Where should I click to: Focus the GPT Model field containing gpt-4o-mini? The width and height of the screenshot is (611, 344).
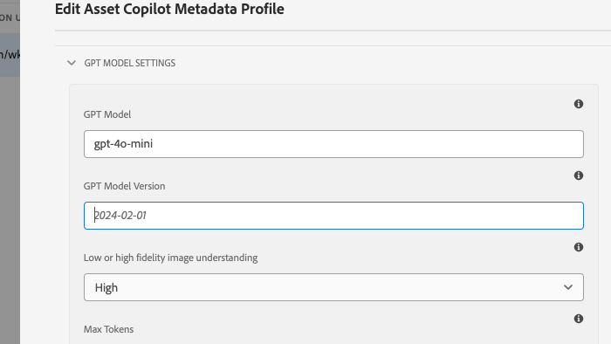(333, 144)
